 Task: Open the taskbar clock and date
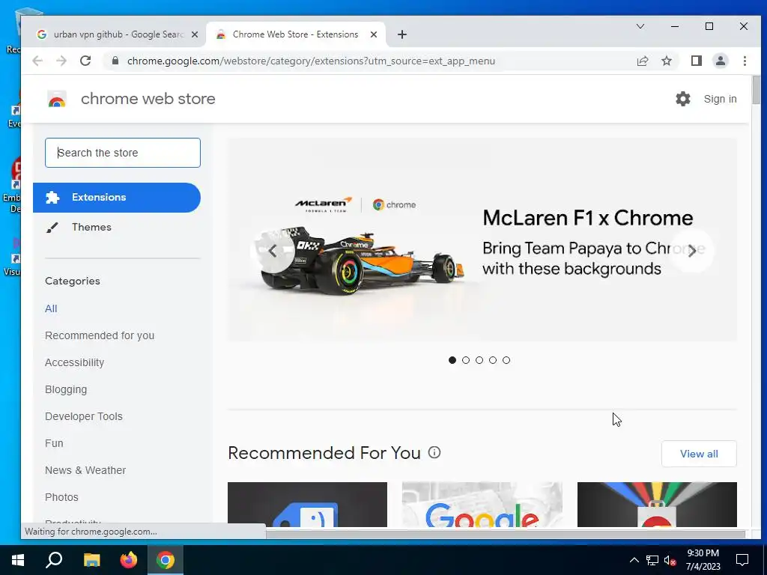pyautogui.click(x=703, y=560)
